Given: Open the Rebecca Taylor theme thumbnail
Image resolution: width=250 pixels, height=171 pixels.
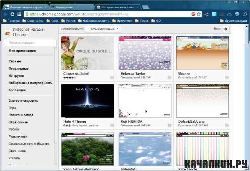Looking at the screenshot, I should point(145,53).
